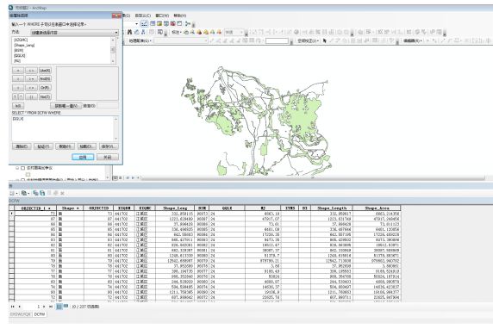Click the Python window icon in standard toolbar
The image size is (493, 335).
179,23
